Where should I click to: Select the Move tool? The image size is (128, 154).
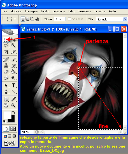tap(13, 39)
